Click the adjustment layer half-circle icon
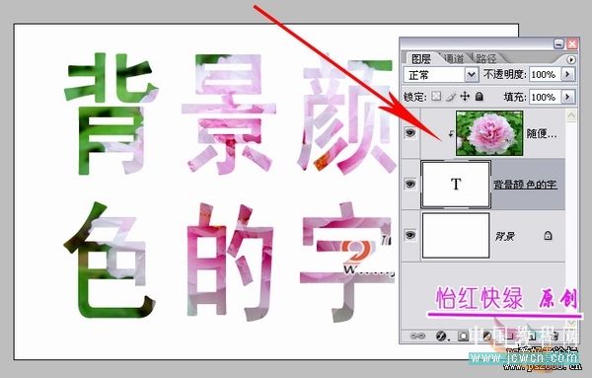The width and height of the screenshot is (592, 378). coord(486,336)
